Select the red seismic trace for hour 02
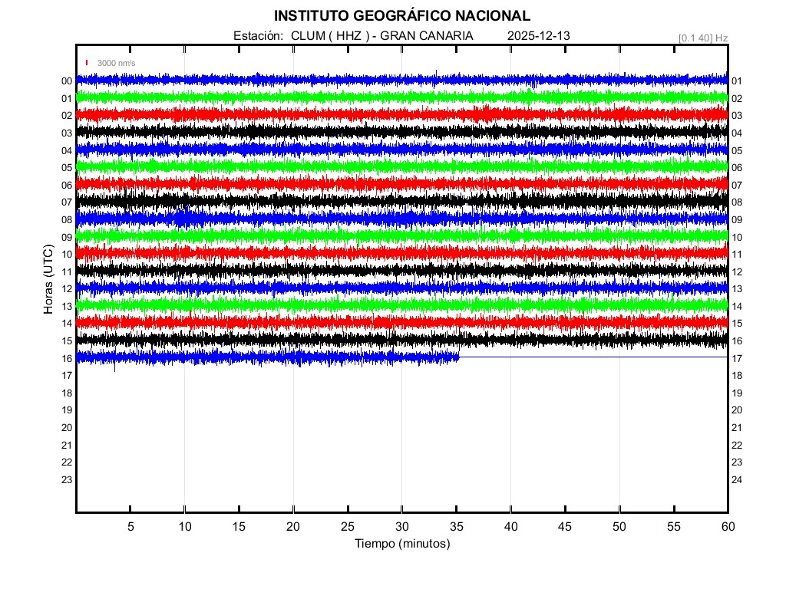Viewport: 786px width, 589px height. tap(307, 114)
